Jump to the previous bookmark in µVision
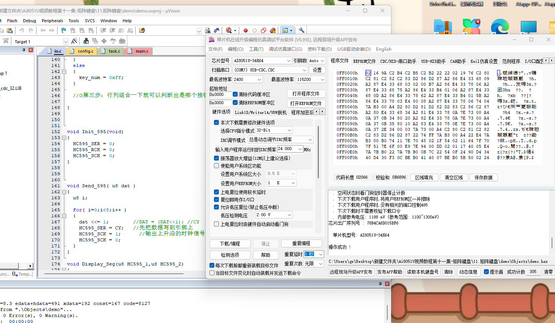555x323 pixels. (x=73, y=30)
